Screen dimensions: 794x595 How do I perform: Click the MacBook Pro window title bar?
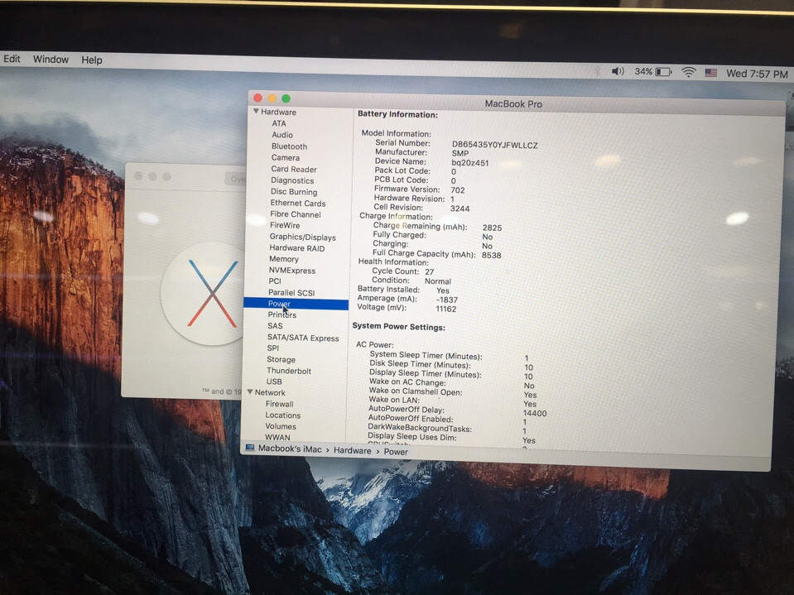(516, 103)
